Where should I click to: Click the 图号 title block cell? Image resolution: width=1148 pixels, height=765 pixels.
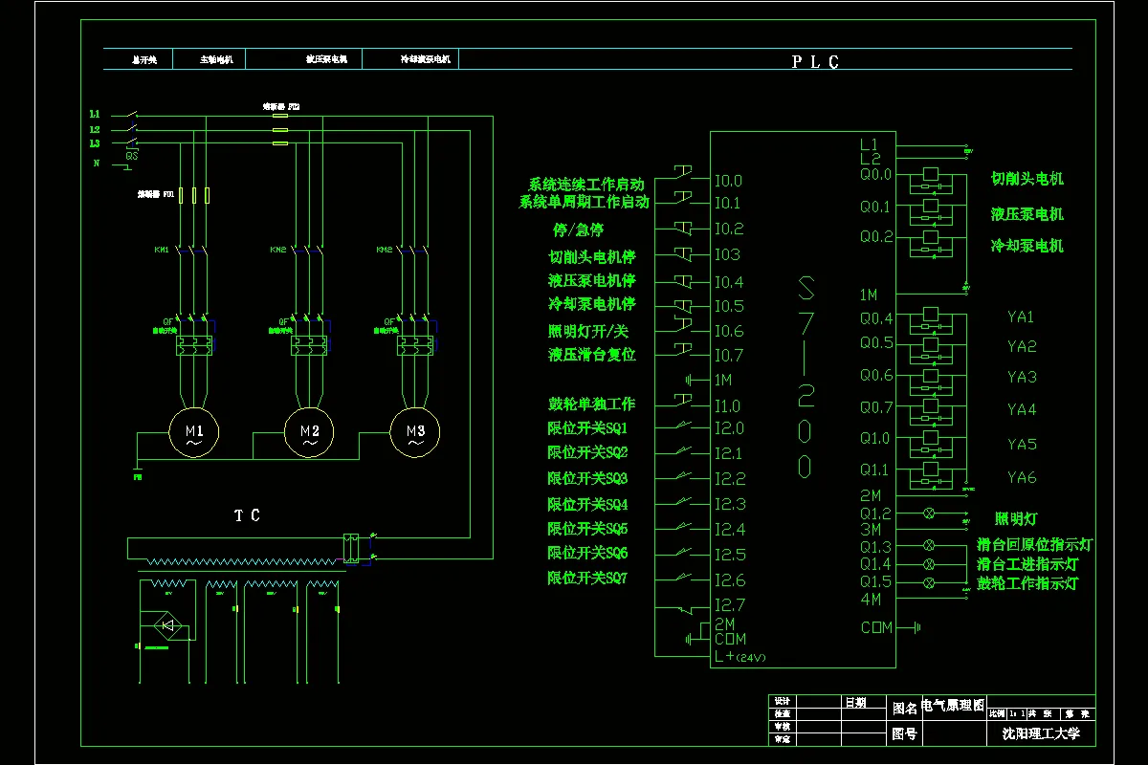(x=905, y=733)
